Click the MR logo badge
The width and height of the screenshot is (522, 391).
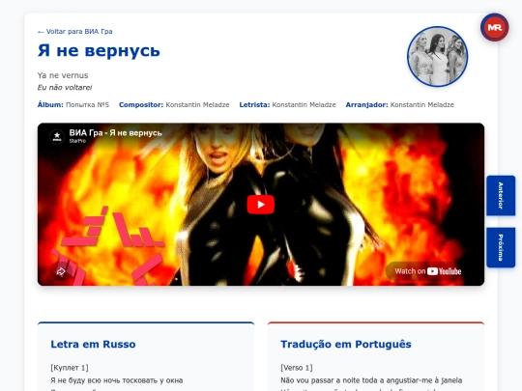click(x=494, y=27)
